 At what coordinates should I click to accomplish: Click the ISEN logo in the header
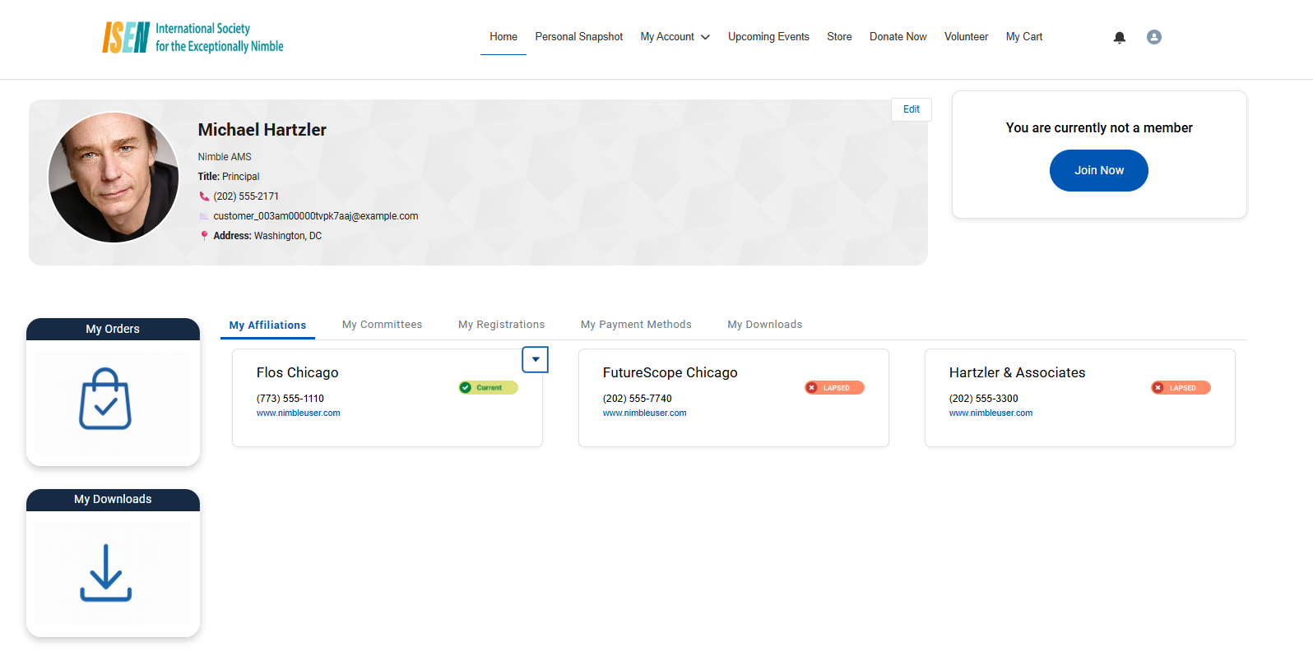[193, 37]
